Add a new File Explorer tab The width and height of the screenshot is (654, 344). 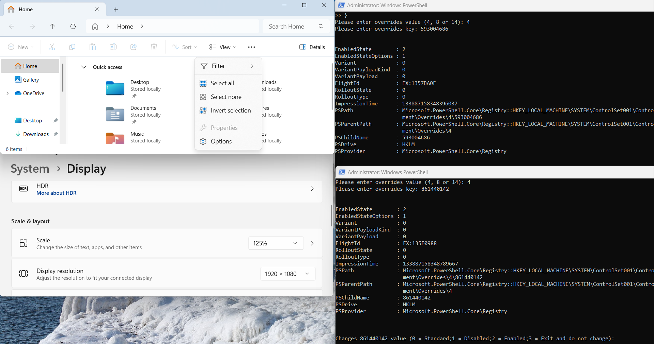[116, 10]
